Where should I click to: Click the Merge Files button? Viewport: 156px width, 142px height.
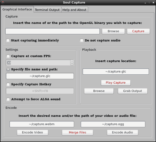tap(78, 133)
